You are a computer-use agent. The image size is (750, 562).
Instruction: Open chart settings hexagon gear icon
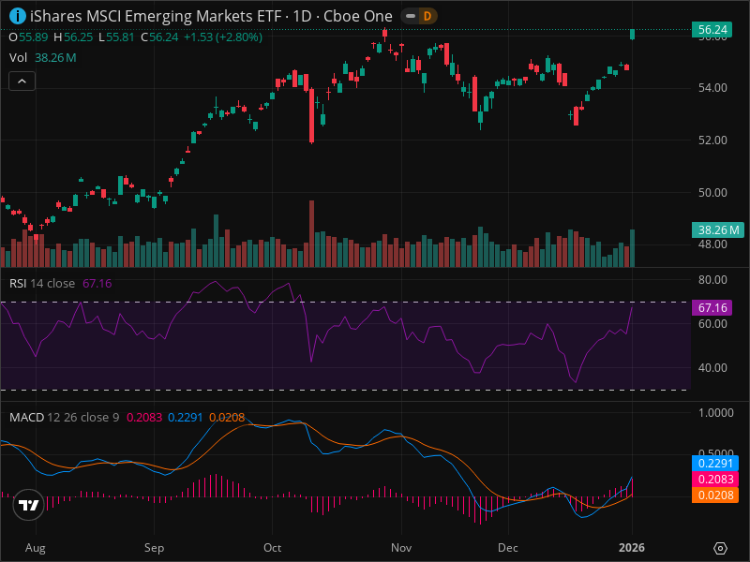click(720, 548)
